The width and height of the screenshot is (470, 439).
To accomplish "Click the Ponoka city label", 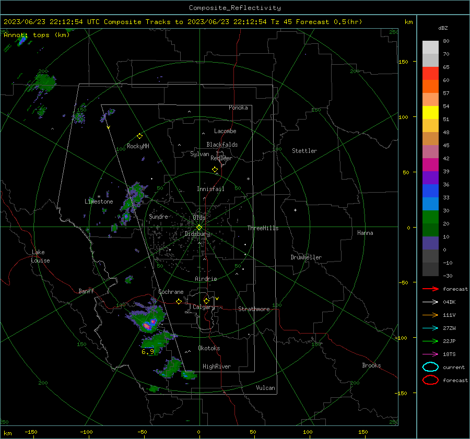I will tap(238, 108).
